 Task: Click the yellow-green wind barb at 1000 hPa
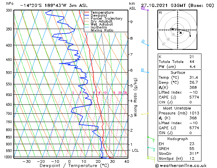(151, 158)
